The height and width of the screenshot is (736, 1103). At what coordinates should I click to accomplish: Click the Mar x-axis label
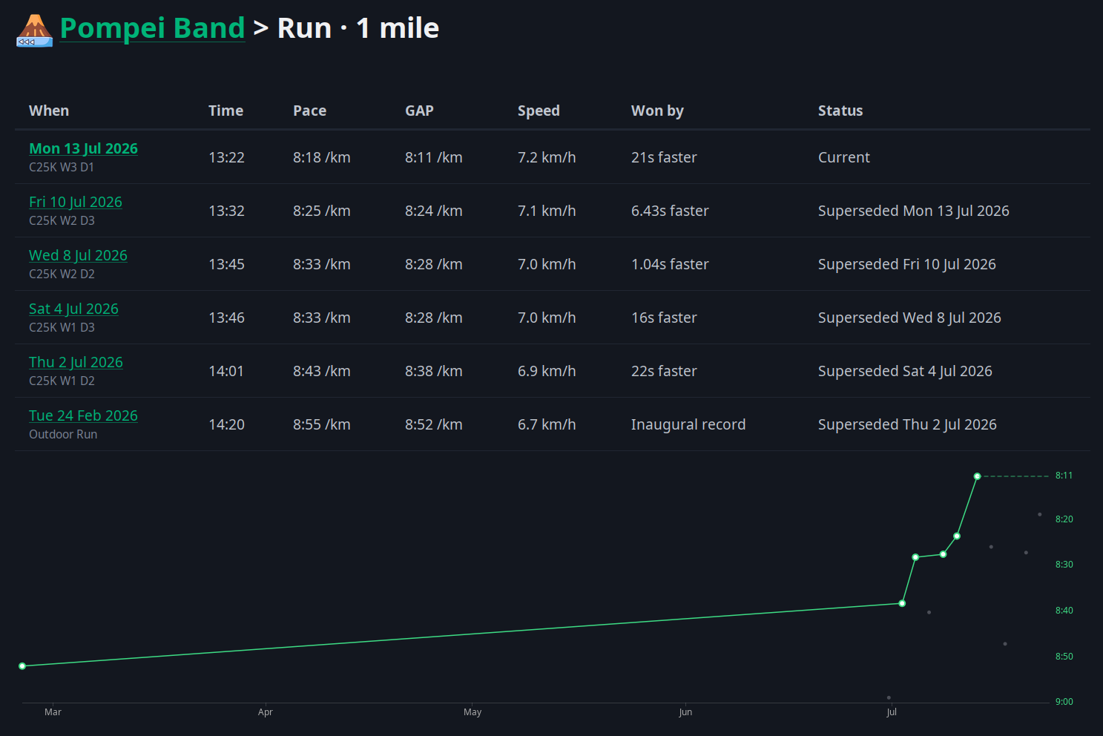pos(53,712)
